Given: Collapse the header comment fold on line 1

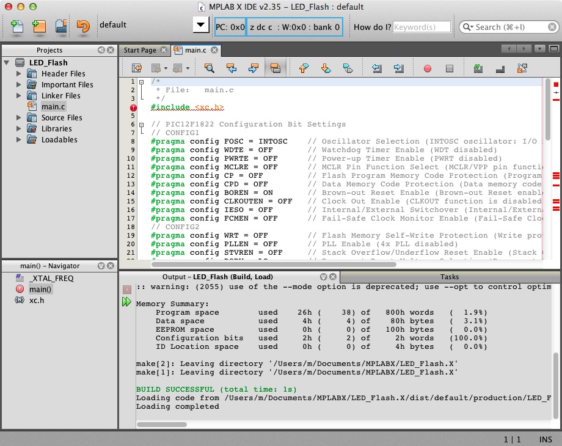Looking at the screenshot, I should tap(141, 82).
